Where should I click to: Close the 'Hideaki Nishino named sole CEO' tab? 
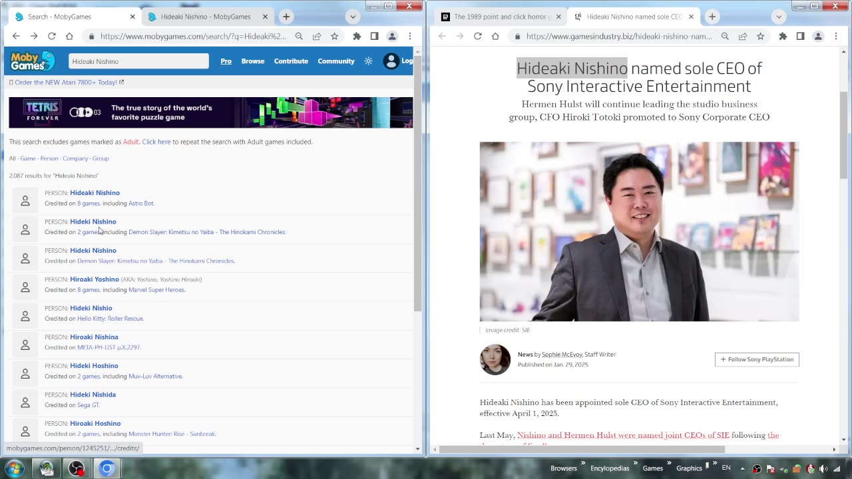click(x=692, y=17)
